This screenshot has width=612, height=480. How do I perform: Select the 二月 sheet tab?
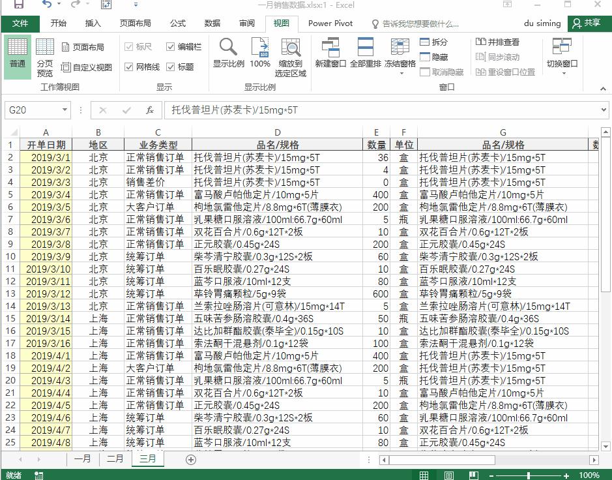point(115,458)
